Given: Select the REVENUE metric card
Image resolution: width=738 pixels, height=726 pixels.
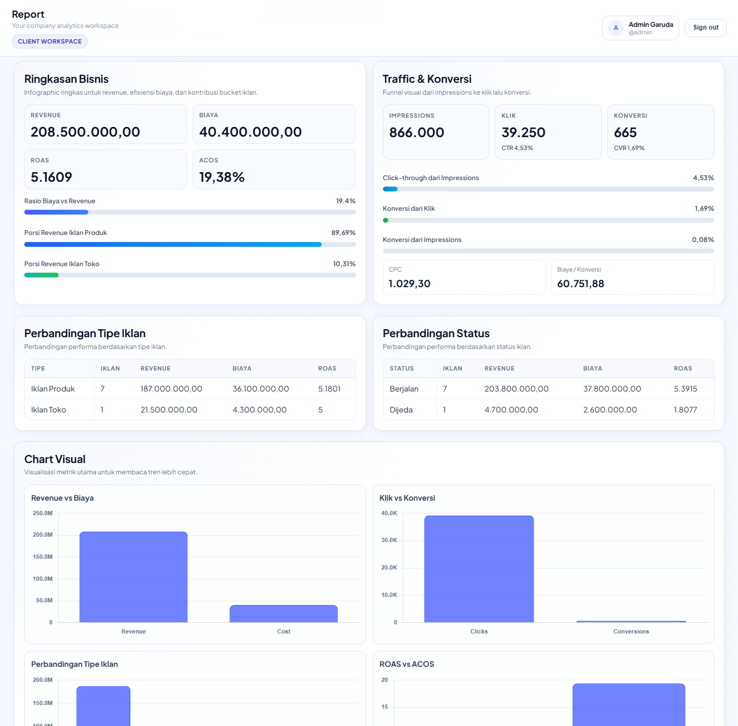Looking at the screenshot, I should coord(105,124).
